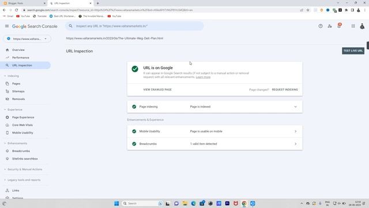
Task: Bookmark this page with the star icon
Action: pyautogui.click(x=308, y=10)
